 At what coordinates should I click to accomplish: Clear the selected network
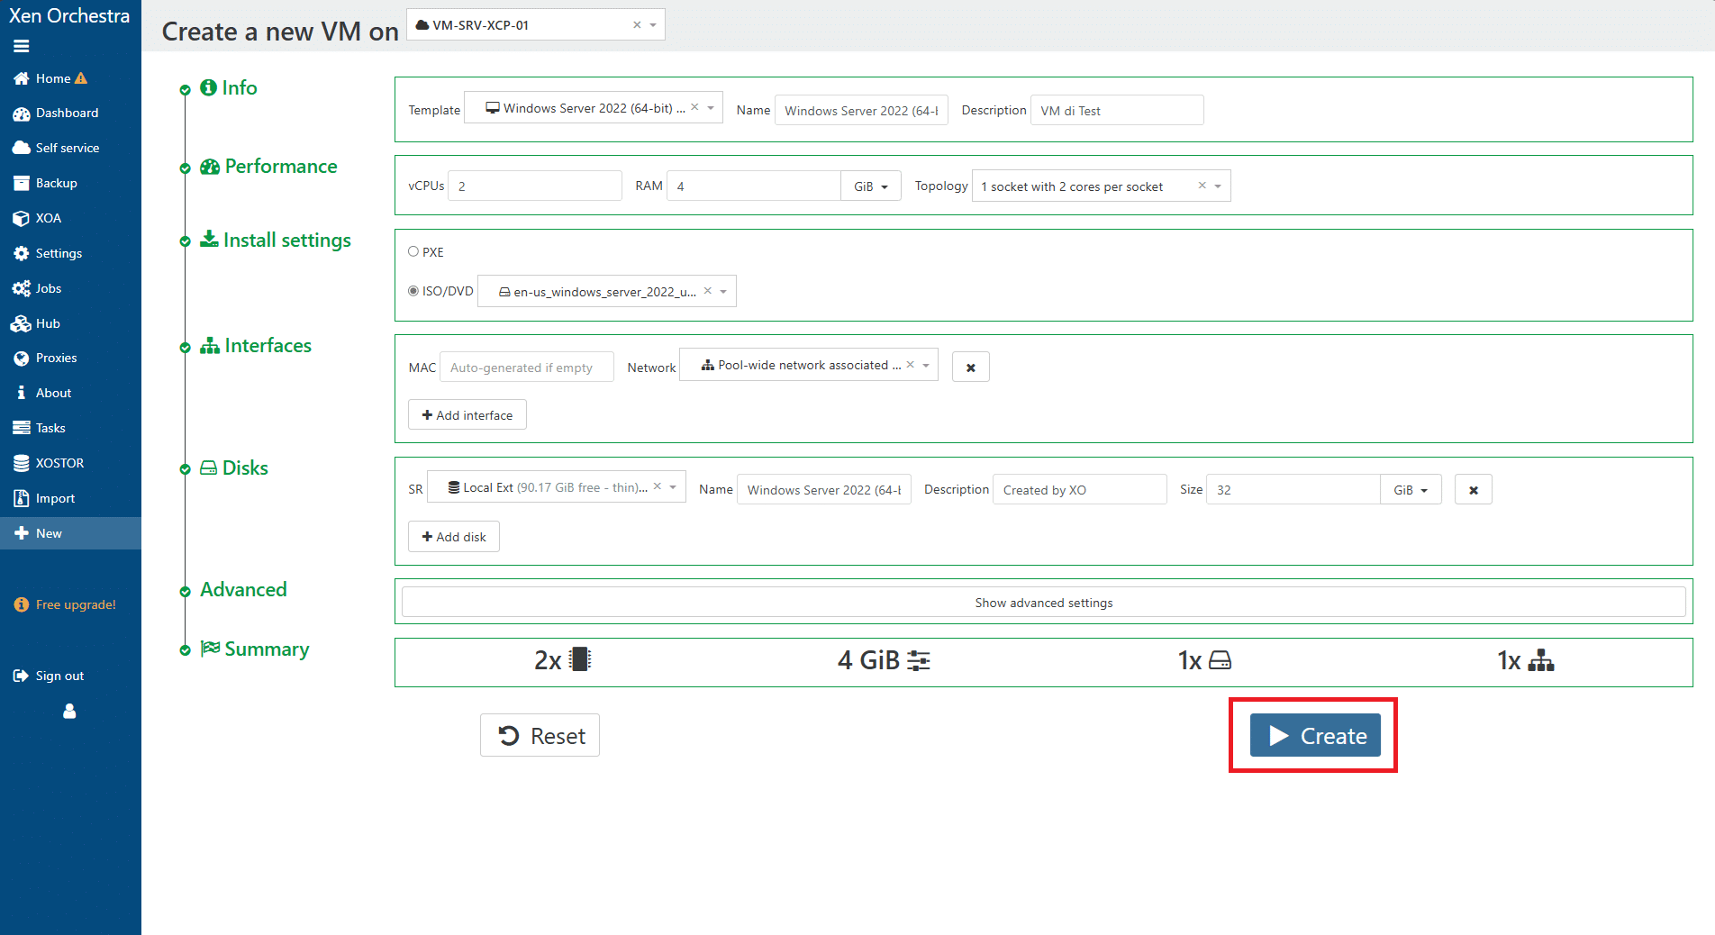tap(910, 365)
